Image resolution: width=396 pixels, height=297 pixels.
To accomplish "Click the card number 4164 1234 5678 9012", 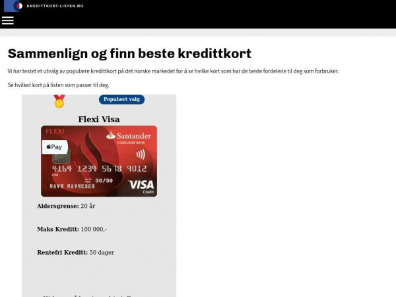I will [99, 168].
